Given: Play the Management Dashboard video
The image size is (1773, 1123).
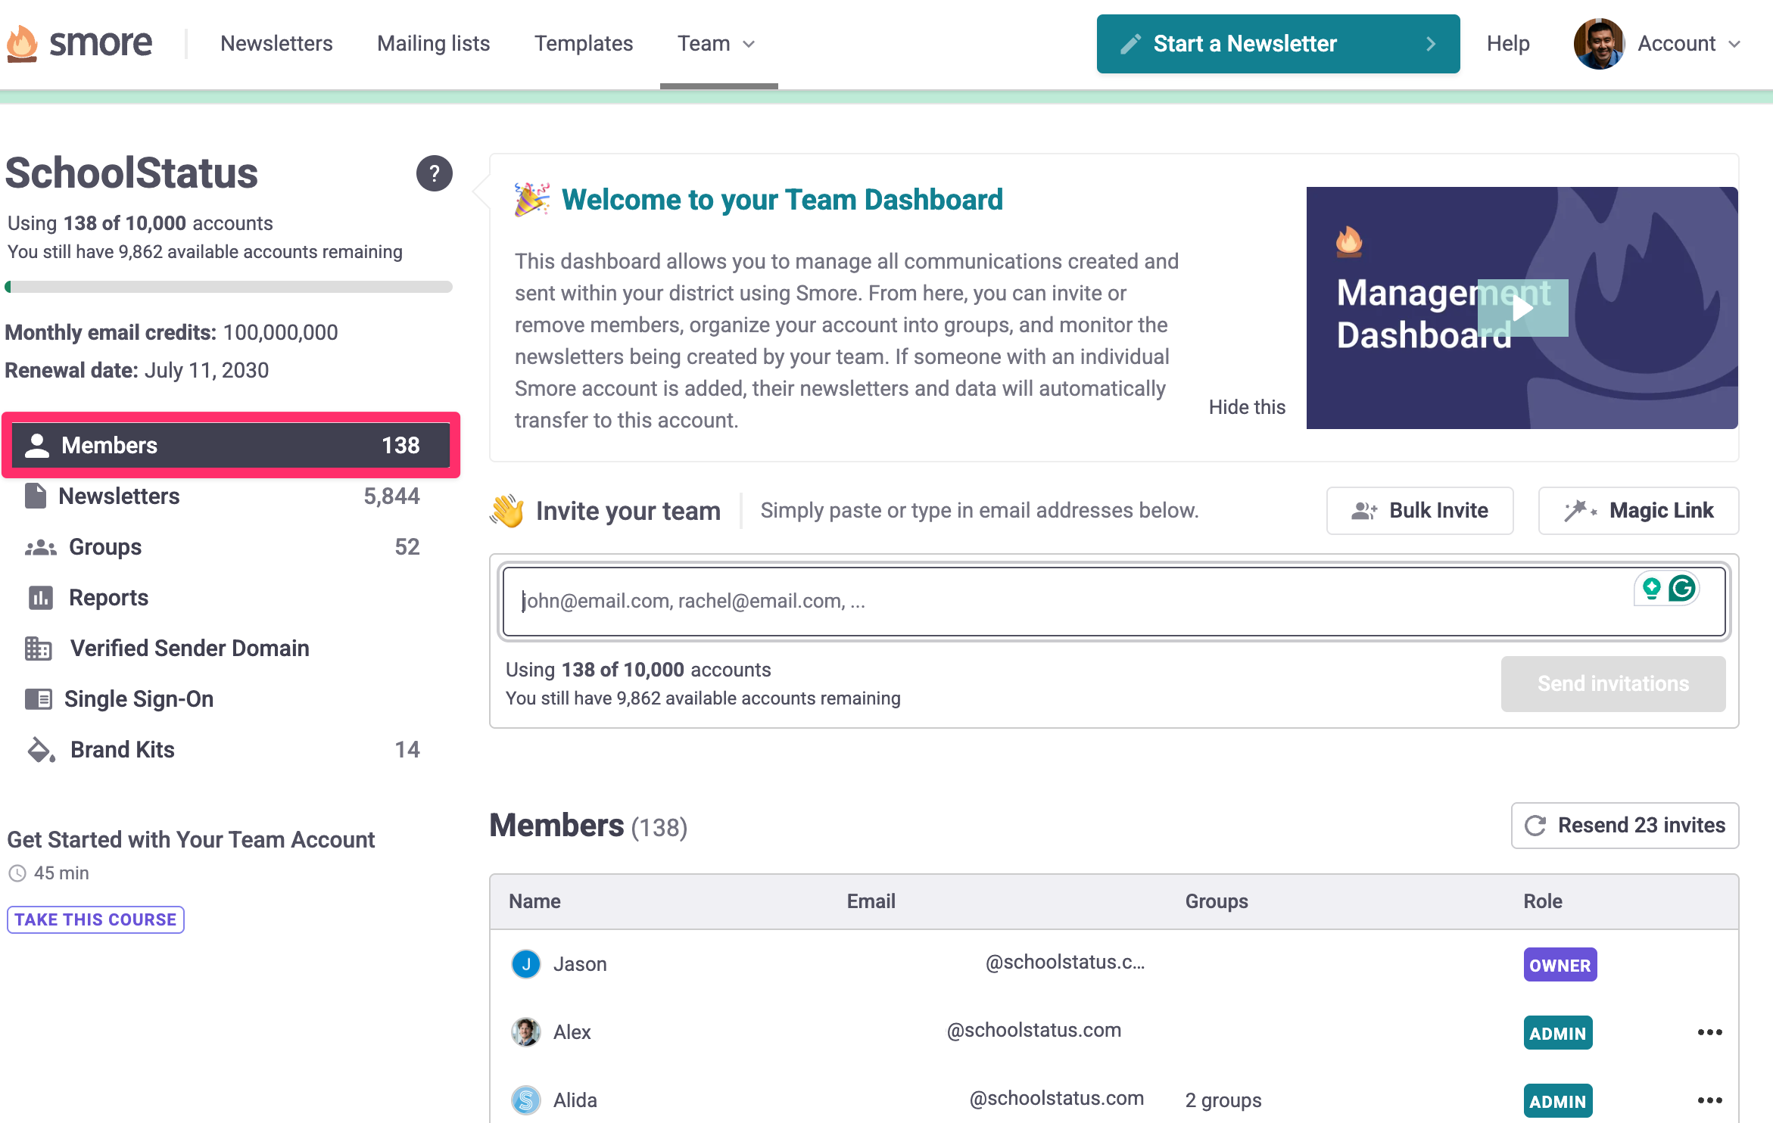Looking at the screenshot, I should pyautogui.click(x=1522, y=308).
